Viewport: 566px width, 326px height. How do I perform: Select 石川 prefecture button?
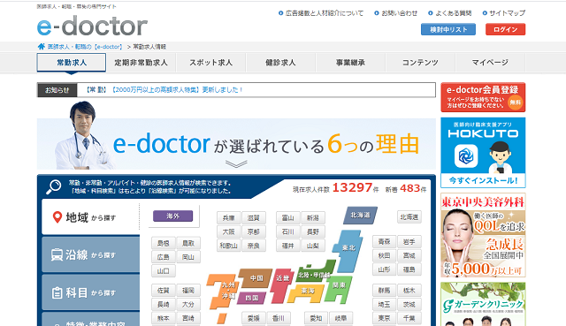pyautogui.click(x=287, y=231)
